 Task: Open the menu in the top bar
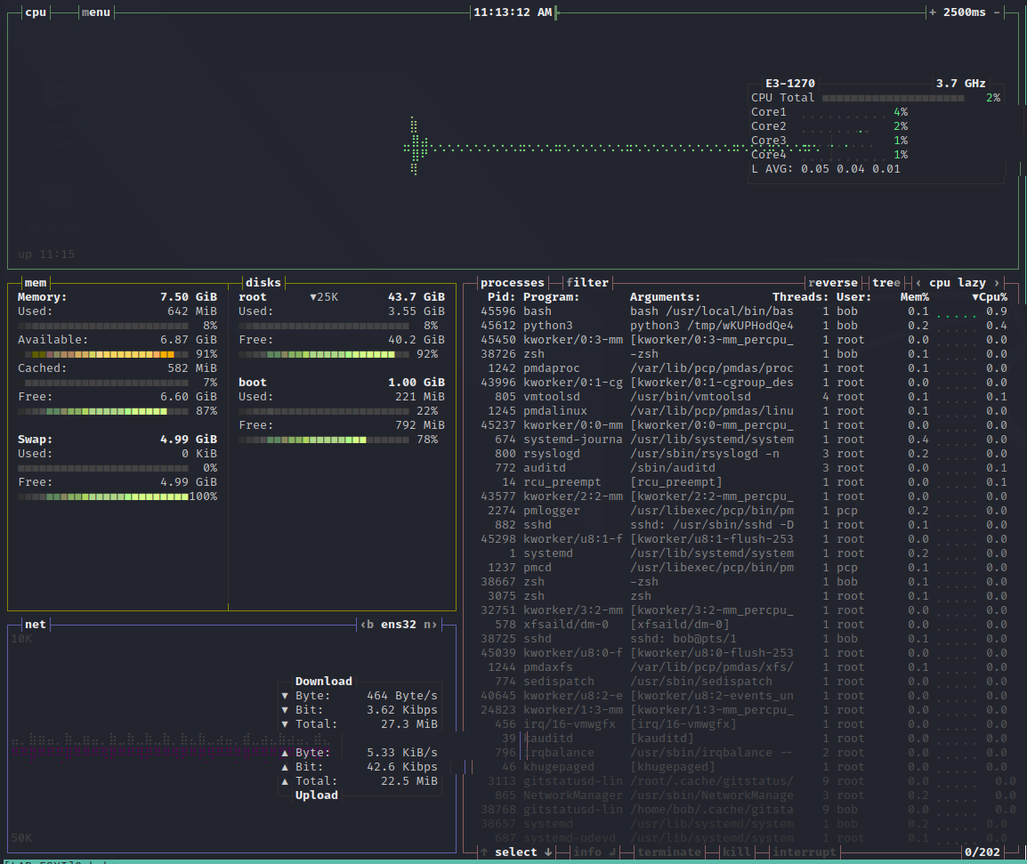coord(95,12)
